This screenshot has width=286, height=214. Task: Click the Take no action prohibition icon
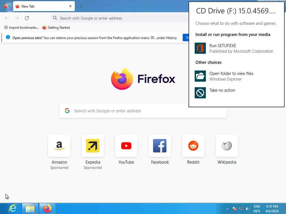tap(200, 93)
